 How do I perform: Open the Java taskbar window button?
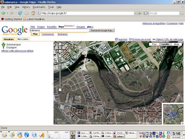tap(83, 133)
